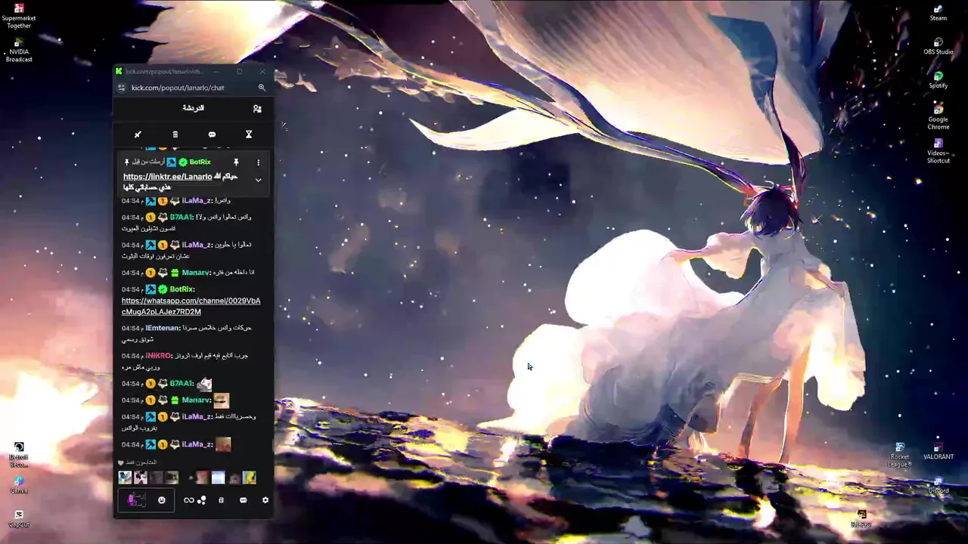Screen dimensions: 968x544
Task: Select the yellow emote ending the quick emote row
Action: [249, 478]
